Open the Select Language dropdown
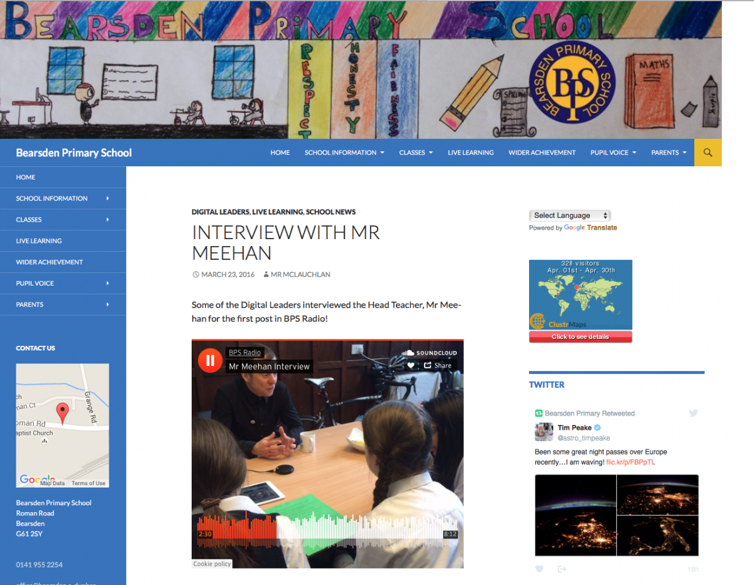 tap(570, 215)
